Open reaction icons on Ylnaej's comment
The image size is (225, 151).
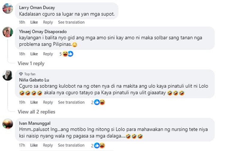pos(68,54)
